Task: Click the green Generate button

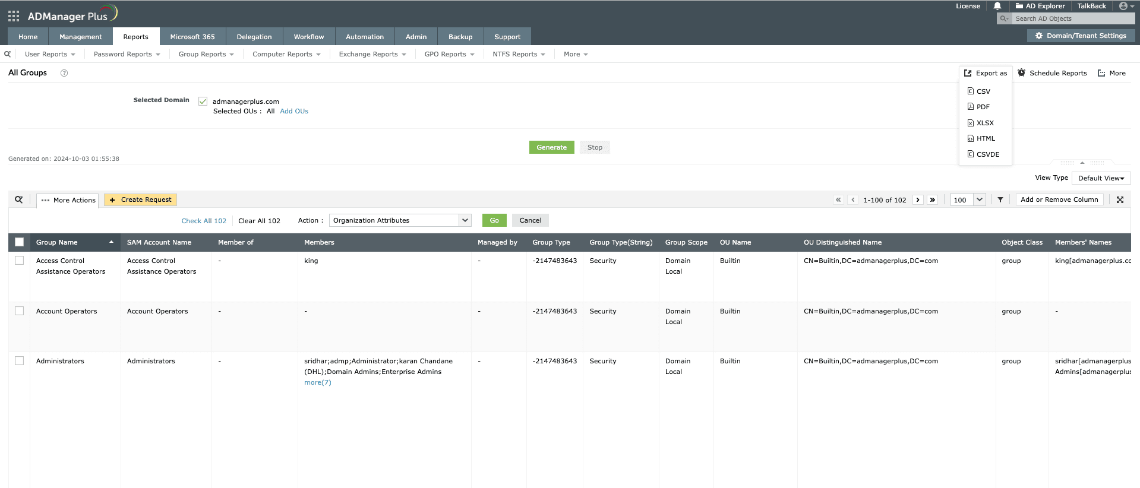Action: pos(552,147)
